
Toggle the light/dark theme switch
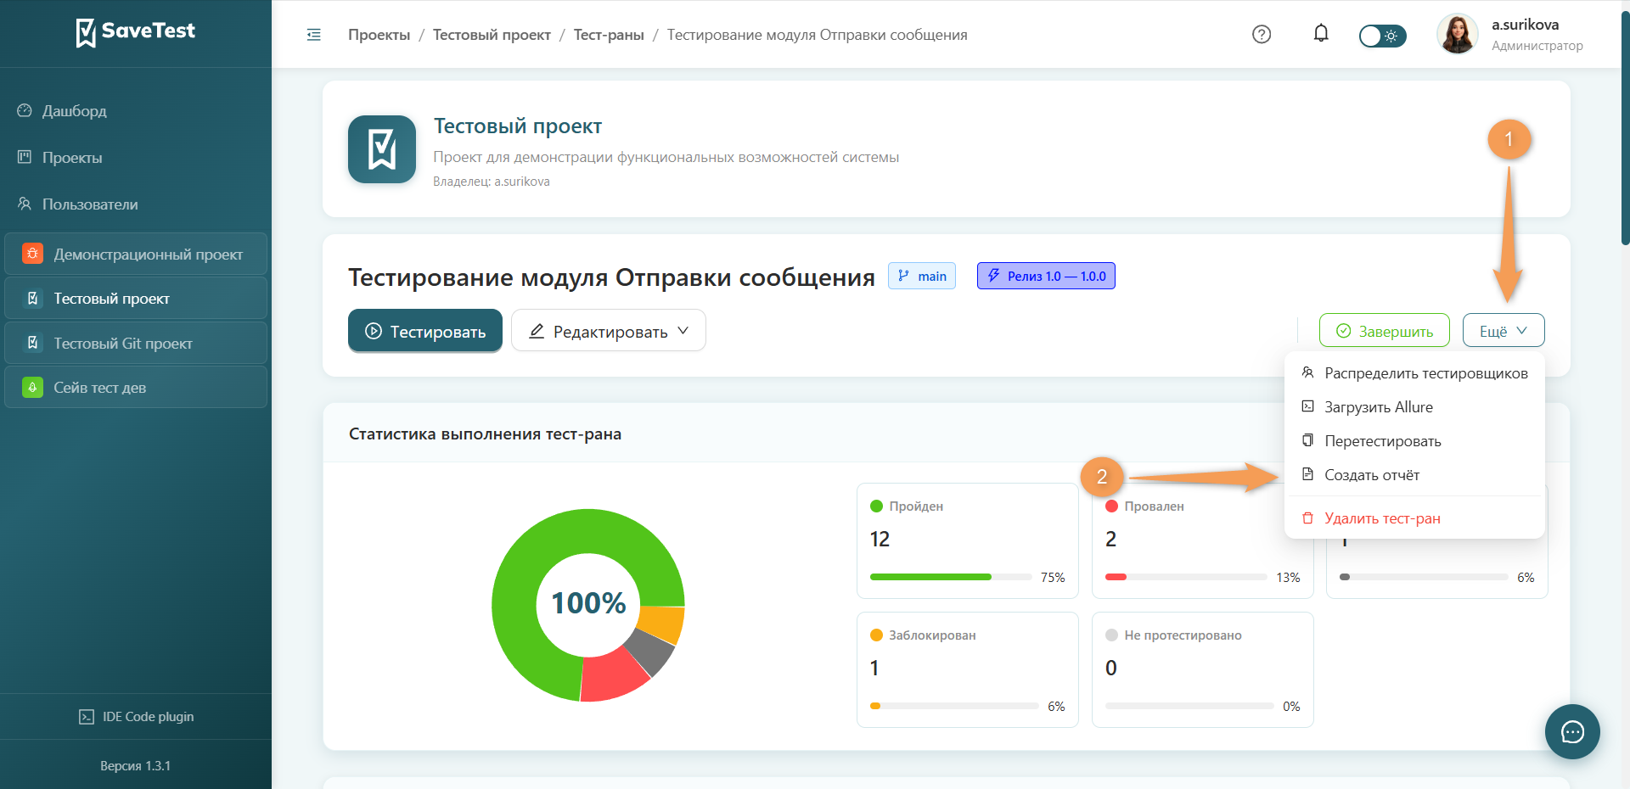(x=1382, y=36)
